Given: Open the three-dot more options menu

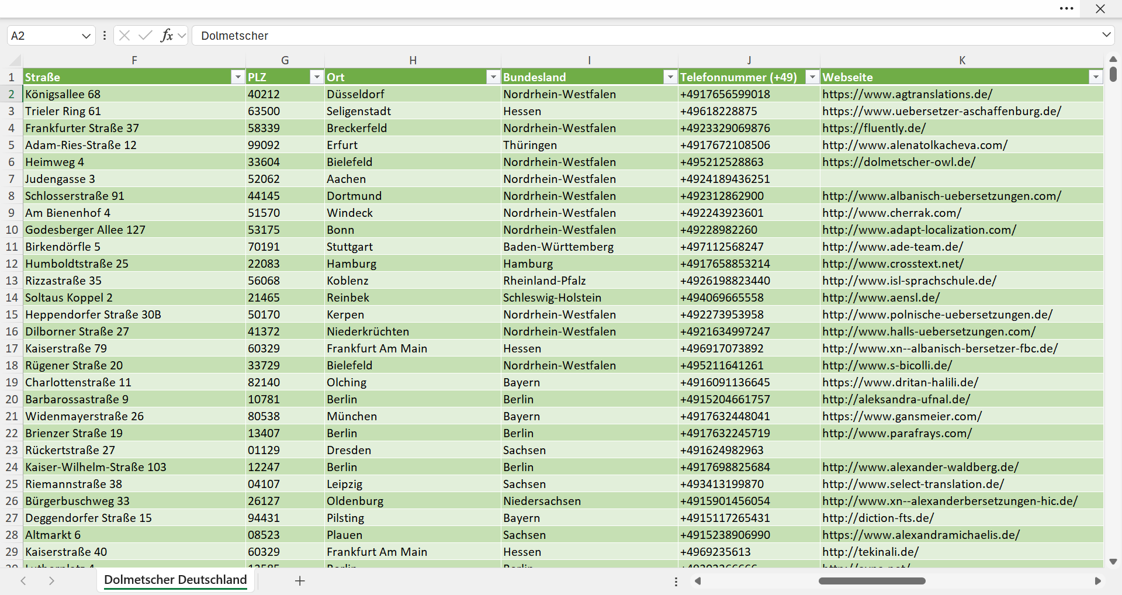Looking at the screenshot, I should coord(1066,9).
